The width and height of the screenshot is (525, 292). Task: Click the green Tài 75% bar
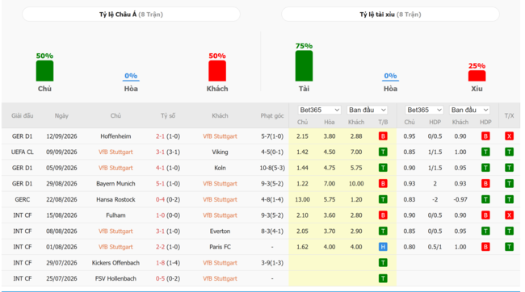304,65
